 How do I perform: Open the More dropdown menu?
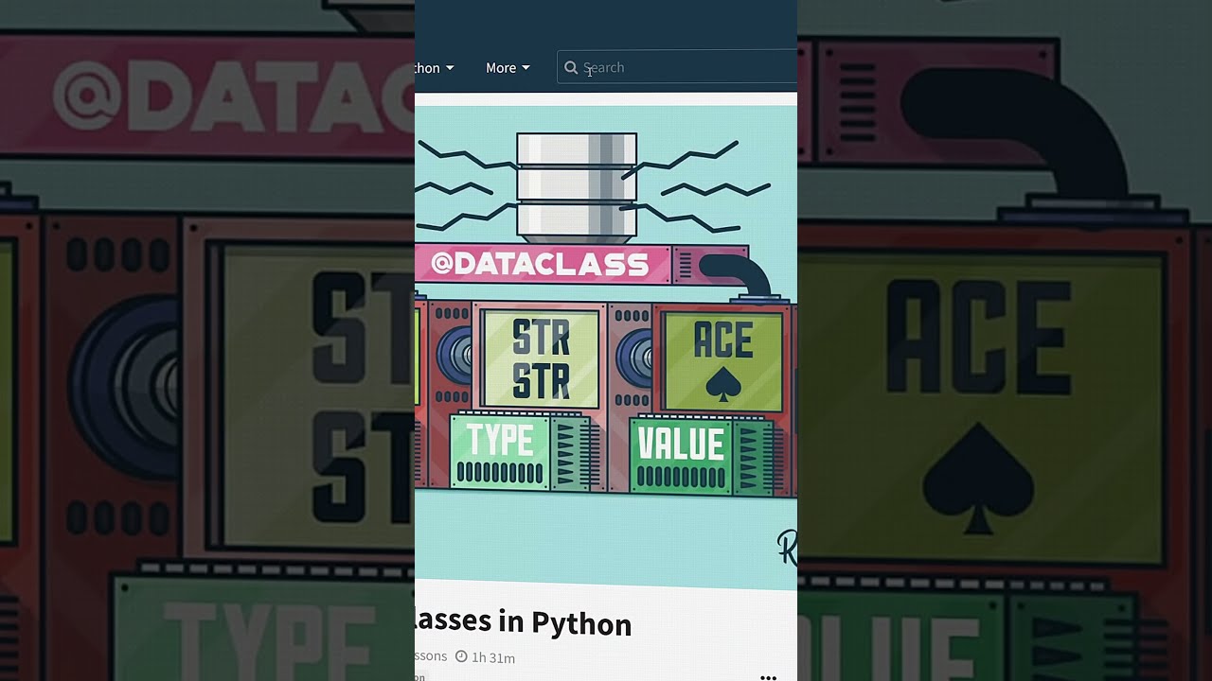point(508,68)
